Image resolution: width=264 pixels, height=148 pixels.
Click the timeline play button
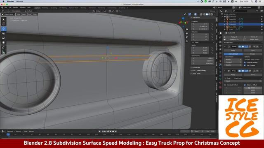[111, 132]
